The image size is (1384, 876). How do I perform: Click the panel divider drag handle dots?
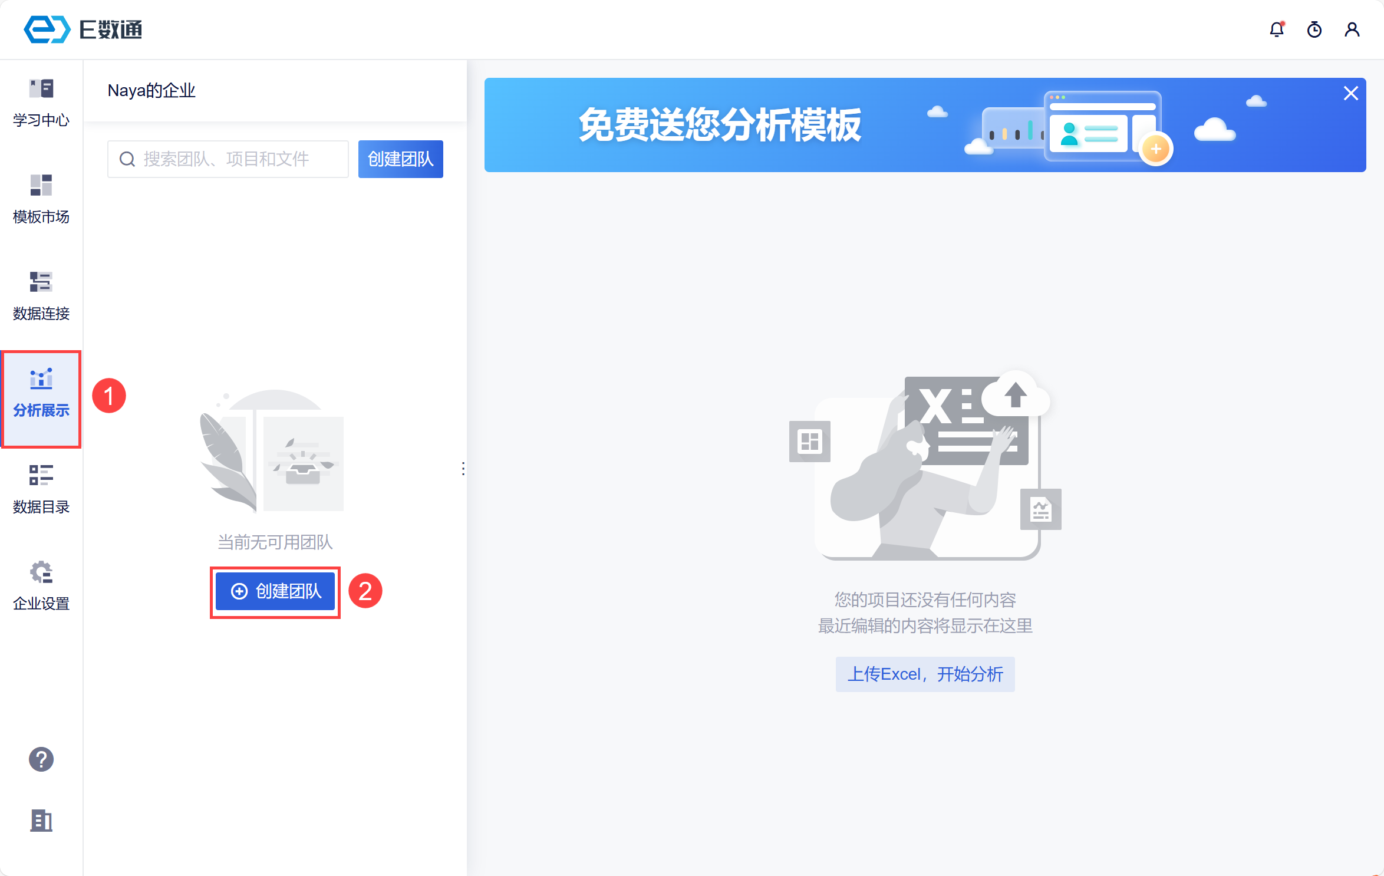point(463,469)
